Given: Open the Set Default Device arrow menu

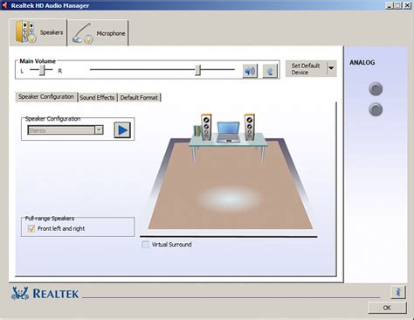Looking at the screenshot, I should click(331, 68).
